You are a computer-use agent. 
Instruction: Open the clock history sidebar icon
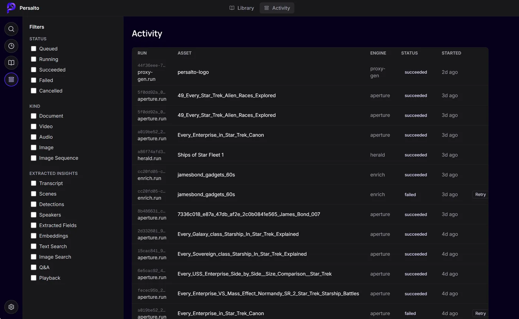[11, 46]
